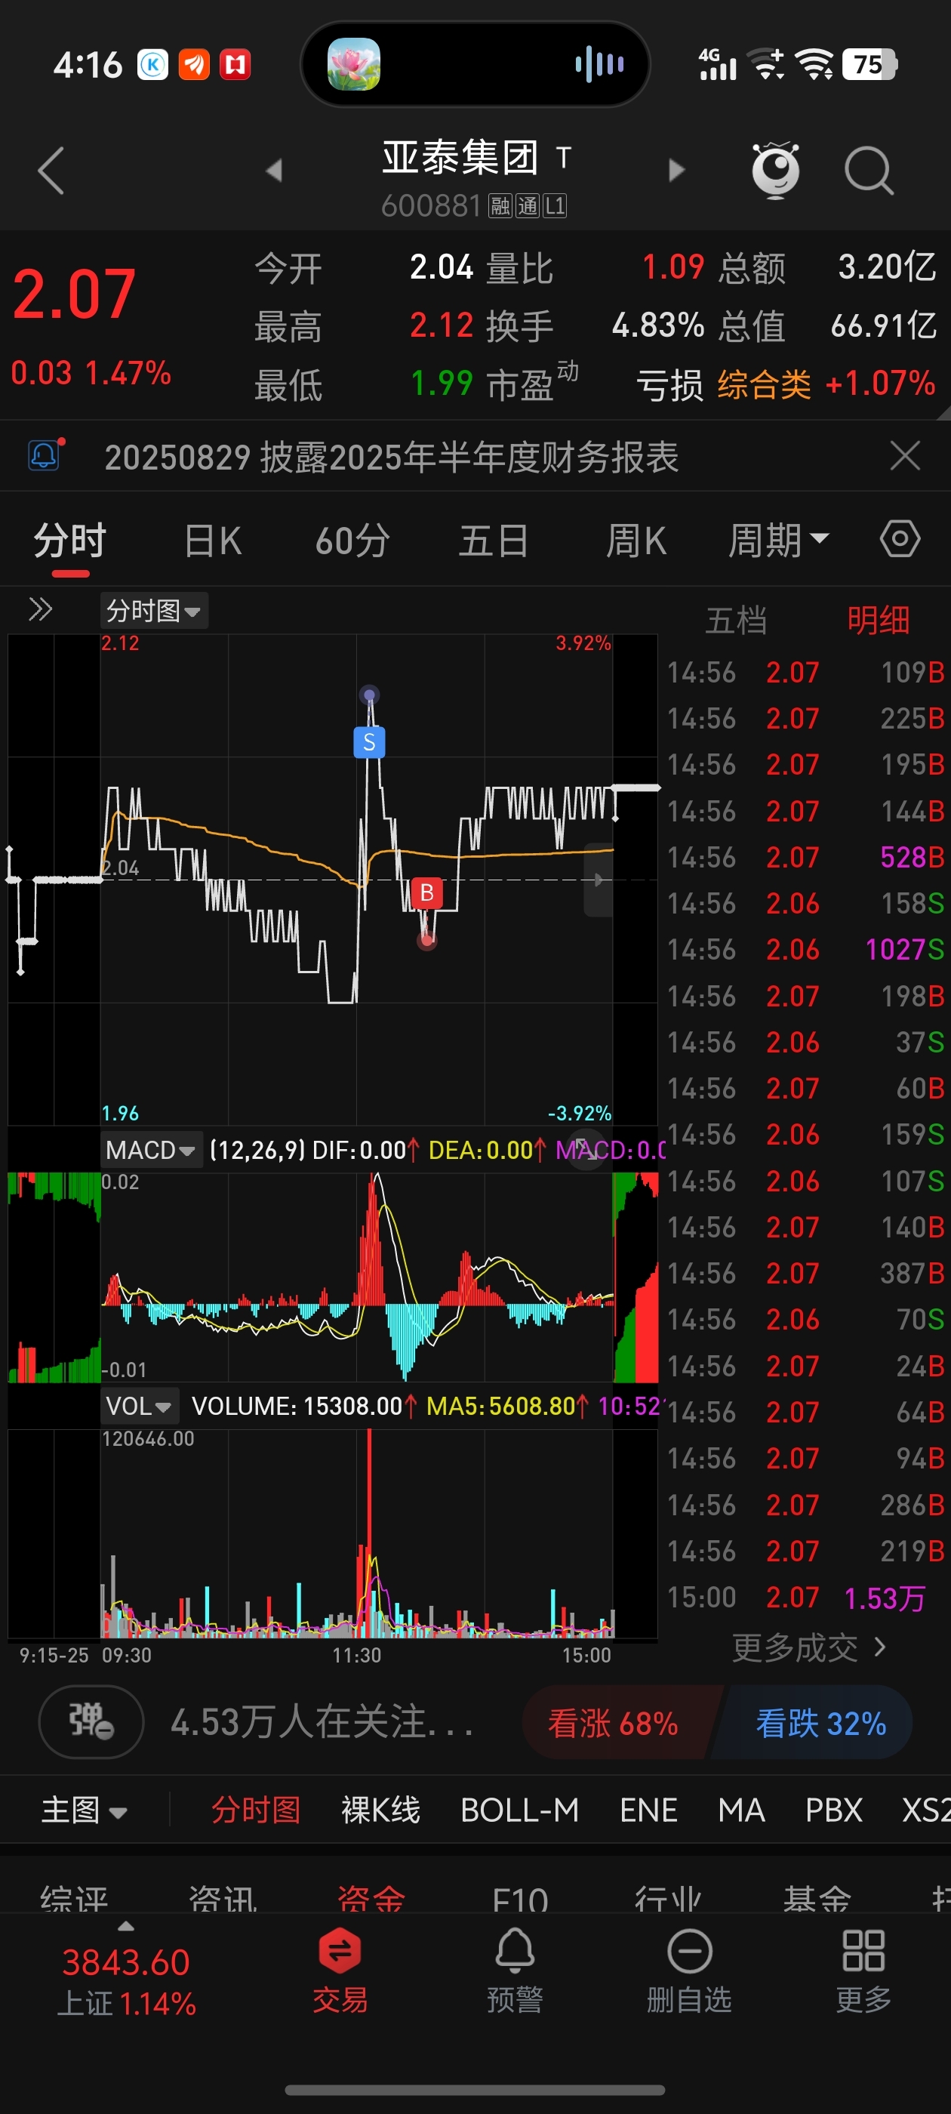951x2114 pixels.
Task: Switch to 日K tab
Action: pos(213,541)
